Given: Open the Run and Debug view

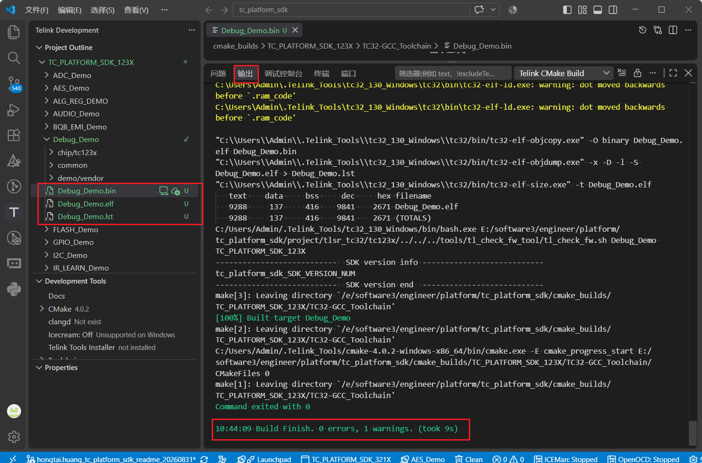Looking at the screenshot, I should click(x=14, y=110).
